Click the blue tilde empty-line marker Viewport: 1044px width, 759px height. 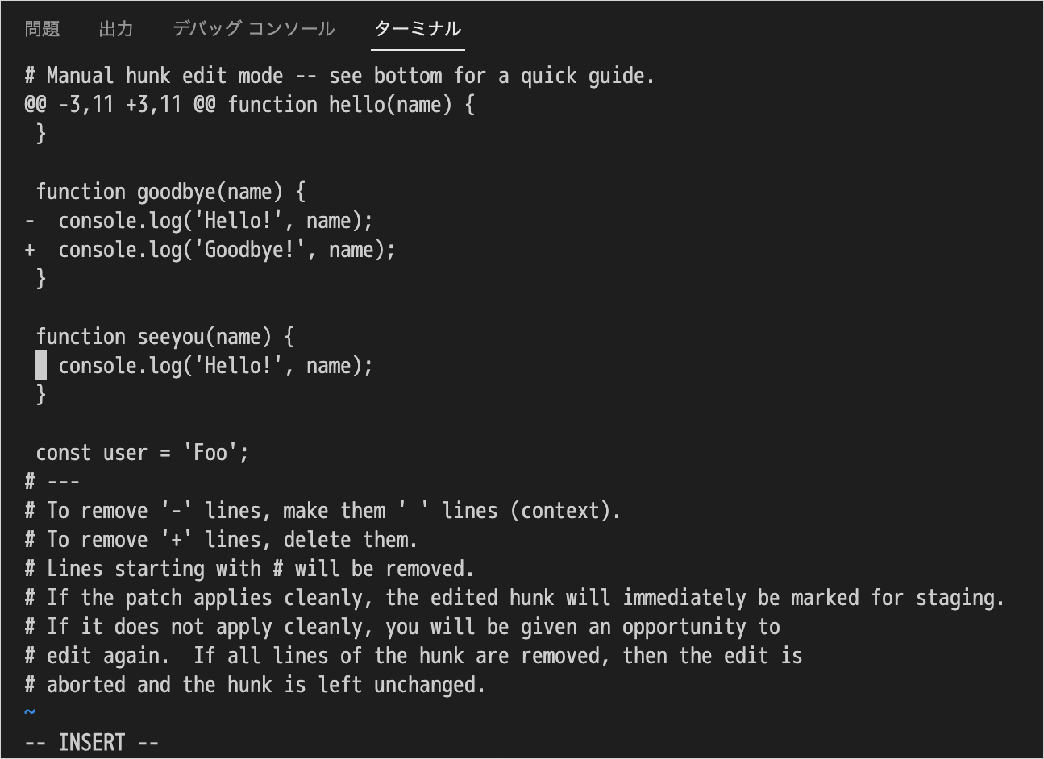pos(30,712)
